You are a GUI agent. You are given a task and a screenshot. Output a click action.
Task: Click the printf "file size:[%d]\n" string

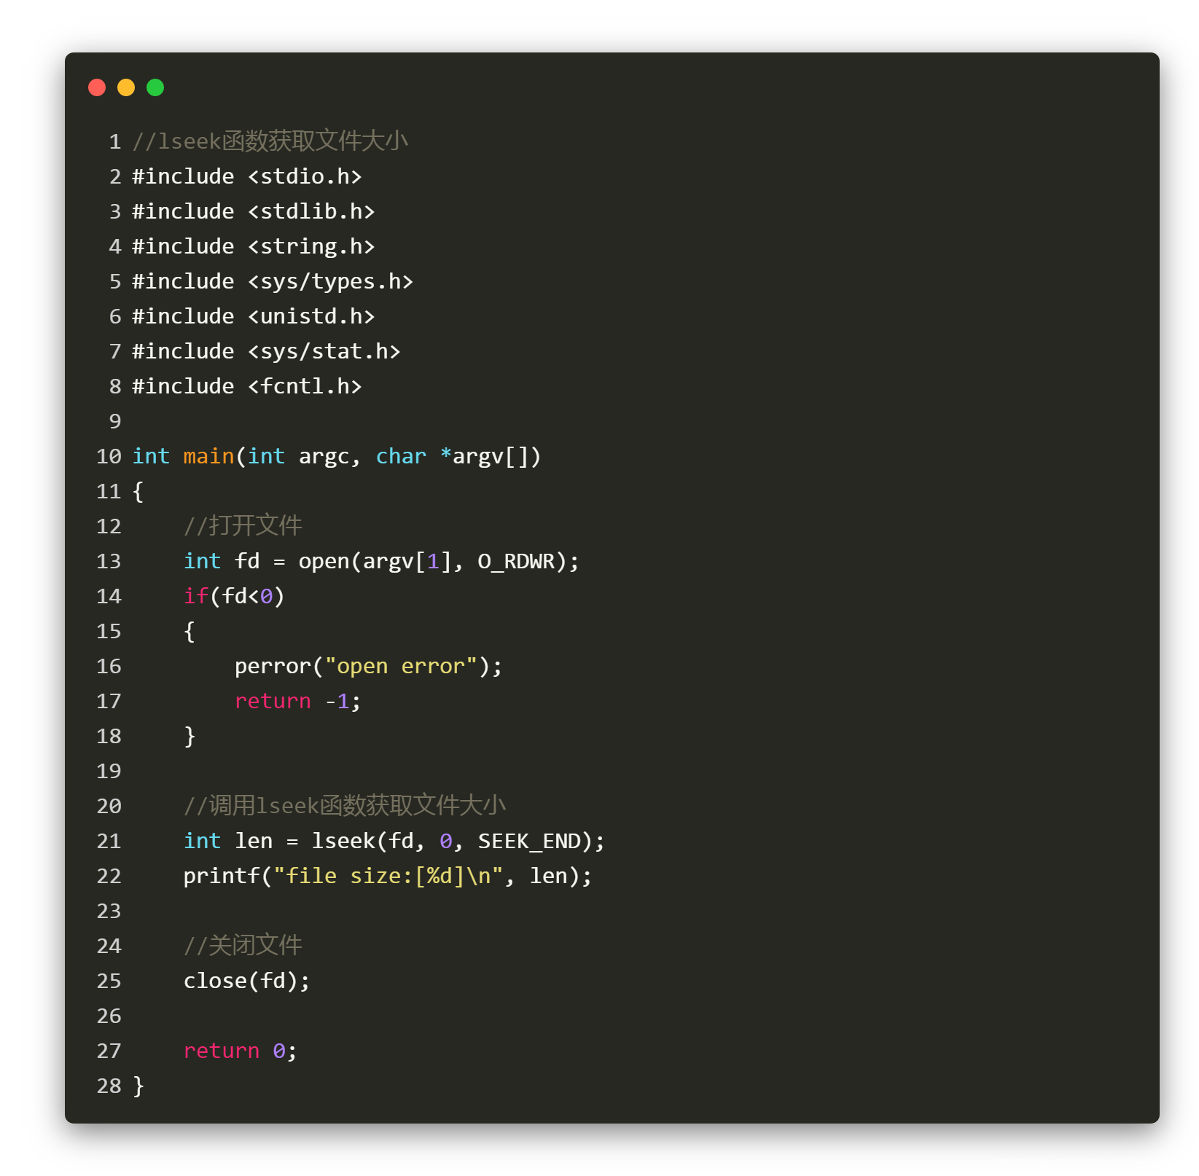click(388, 876)
